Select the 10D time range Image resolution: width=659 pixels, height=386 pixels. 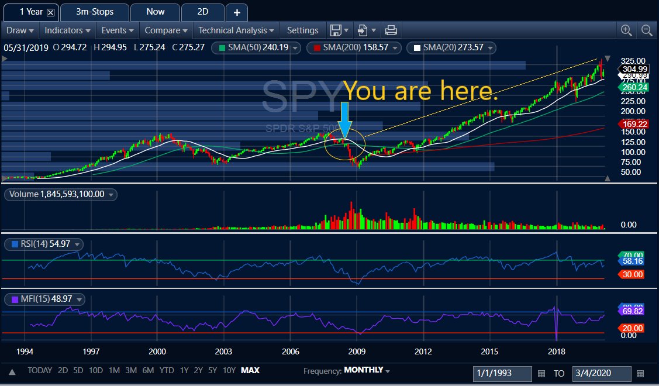point(96,370)
